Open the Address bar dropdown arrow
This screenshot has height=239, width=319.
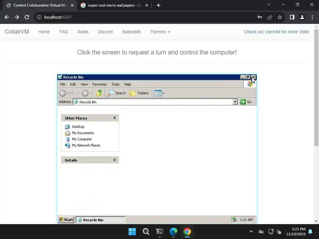pyautogui.click(x=235, y=102)
